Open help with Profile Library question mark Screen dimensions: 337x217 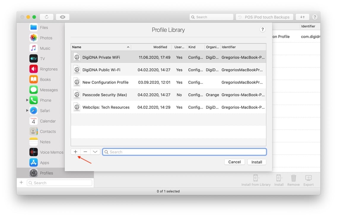point(262,29)
